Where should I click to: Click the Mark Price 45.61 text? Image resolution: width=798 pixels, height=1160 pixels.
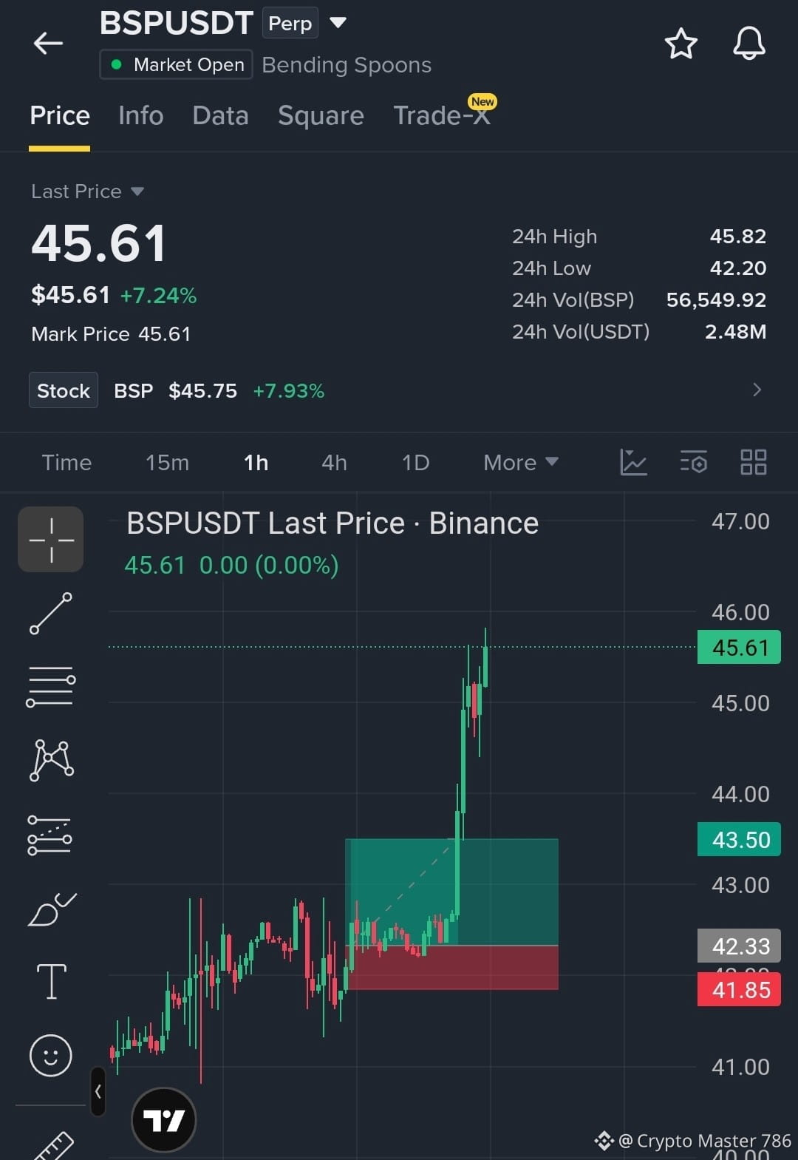(111, 334)
